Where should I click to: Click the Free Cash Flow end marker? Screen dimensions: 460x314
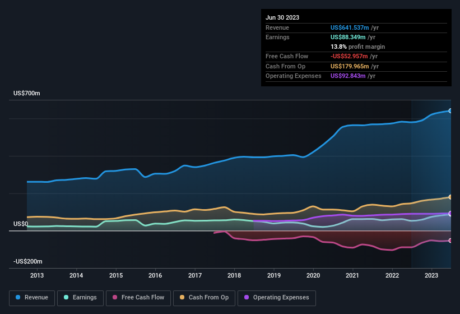coord(450,241)
